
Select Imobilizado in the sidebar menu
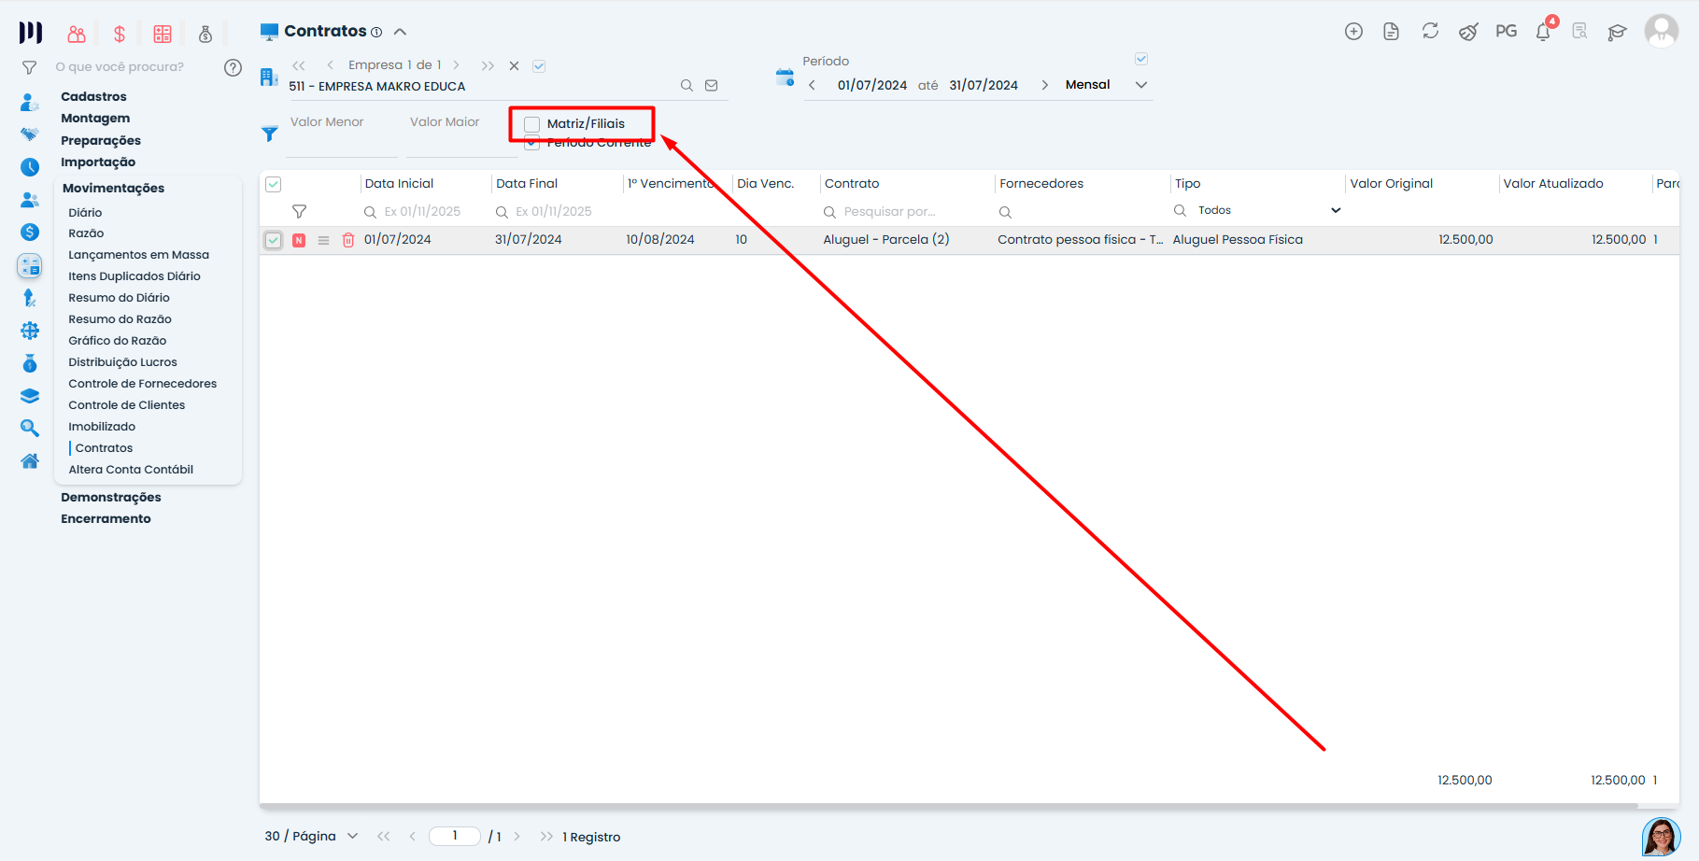(x=102, y=427)
